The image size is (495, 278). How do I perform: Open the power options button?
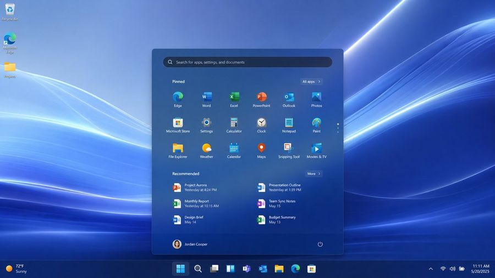click(x=320, y=244)
